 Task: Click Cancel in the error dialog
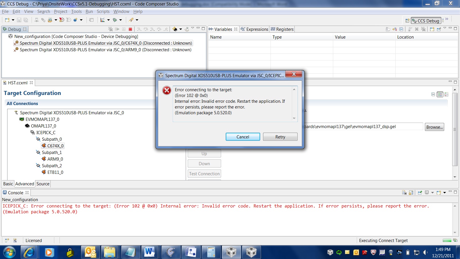tap(243, 137)
